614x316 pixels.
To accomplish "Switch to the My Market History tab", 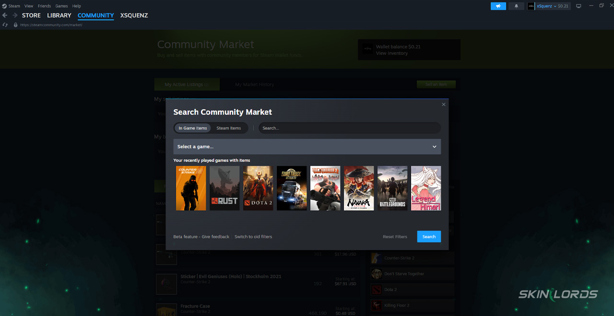I will 254,84.
